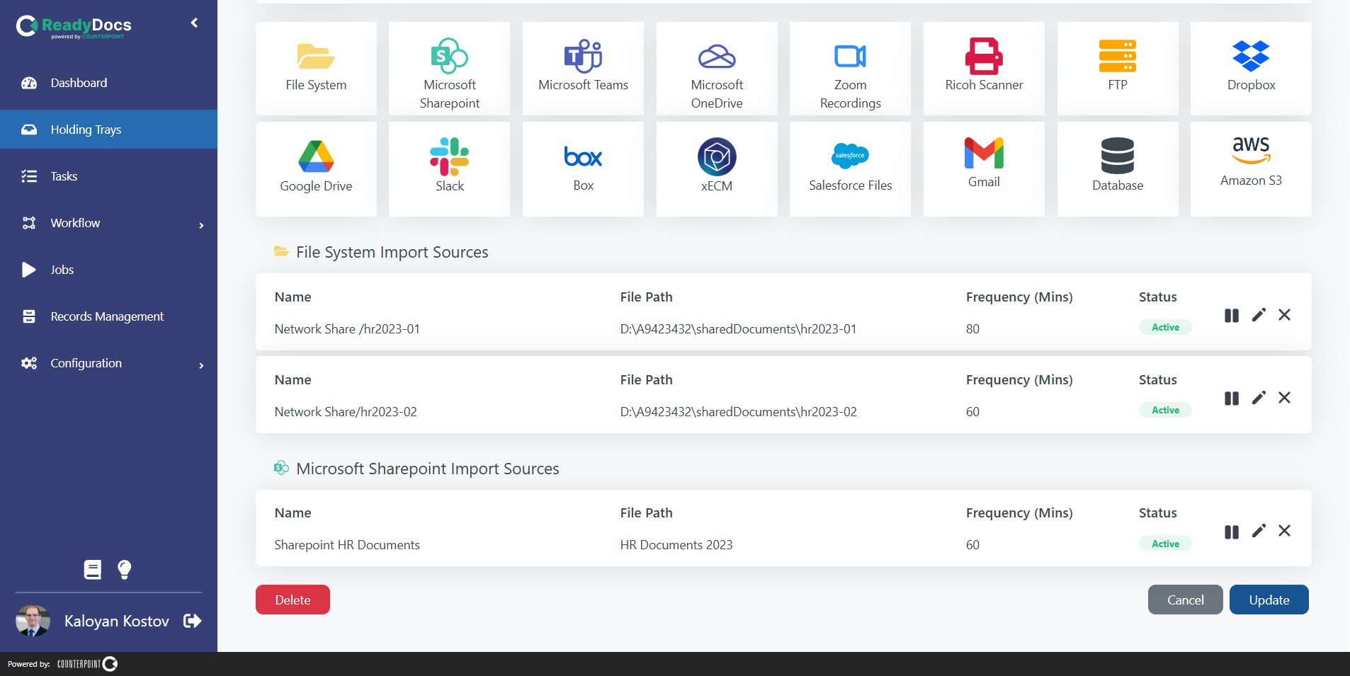
Task: Select the Ricoh Scanner tile
Action: (x=984, y=69)
